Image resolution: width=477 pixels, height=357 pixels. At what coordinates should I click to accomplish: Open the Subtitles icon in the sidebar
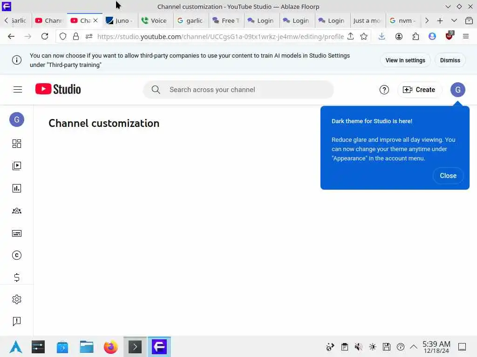point(17,233)
